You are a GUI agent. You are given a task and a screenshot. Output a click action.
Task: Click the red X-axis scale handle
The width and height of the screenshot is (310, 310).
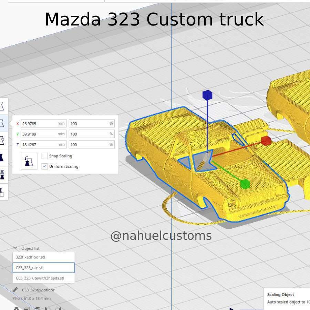266,141
